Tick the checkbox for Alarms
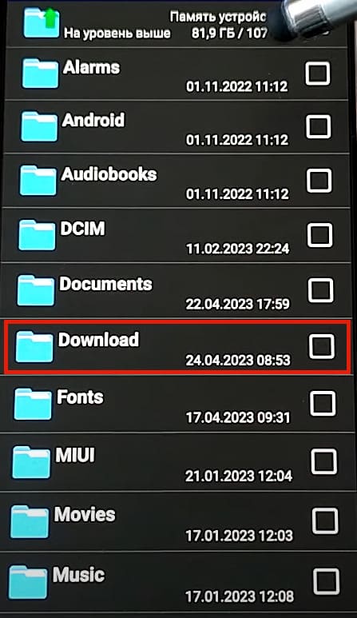Image resolution: width=357 pixels, height=618 pixels. coord(317,73)
